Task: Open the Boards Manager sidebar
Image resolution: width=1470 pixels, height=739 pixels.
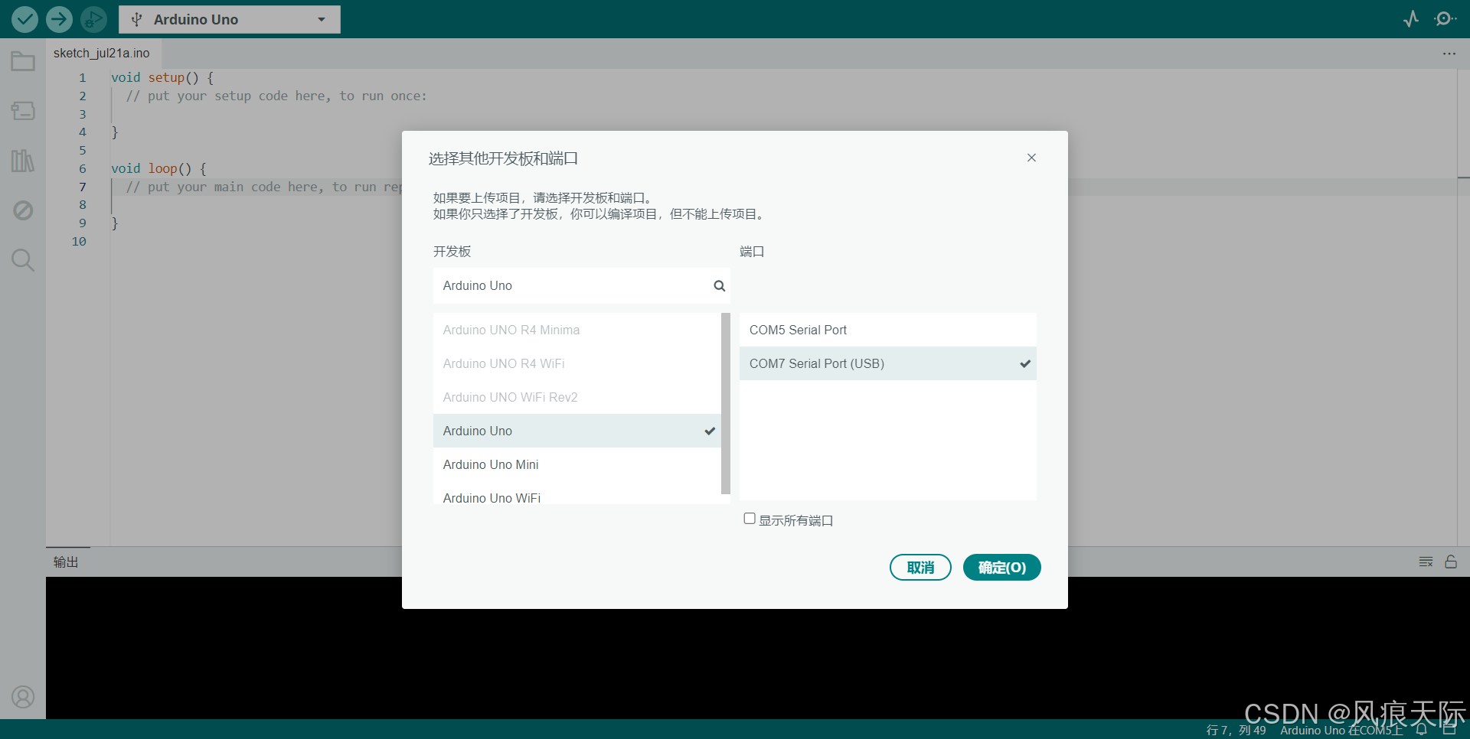Action: 23,111
